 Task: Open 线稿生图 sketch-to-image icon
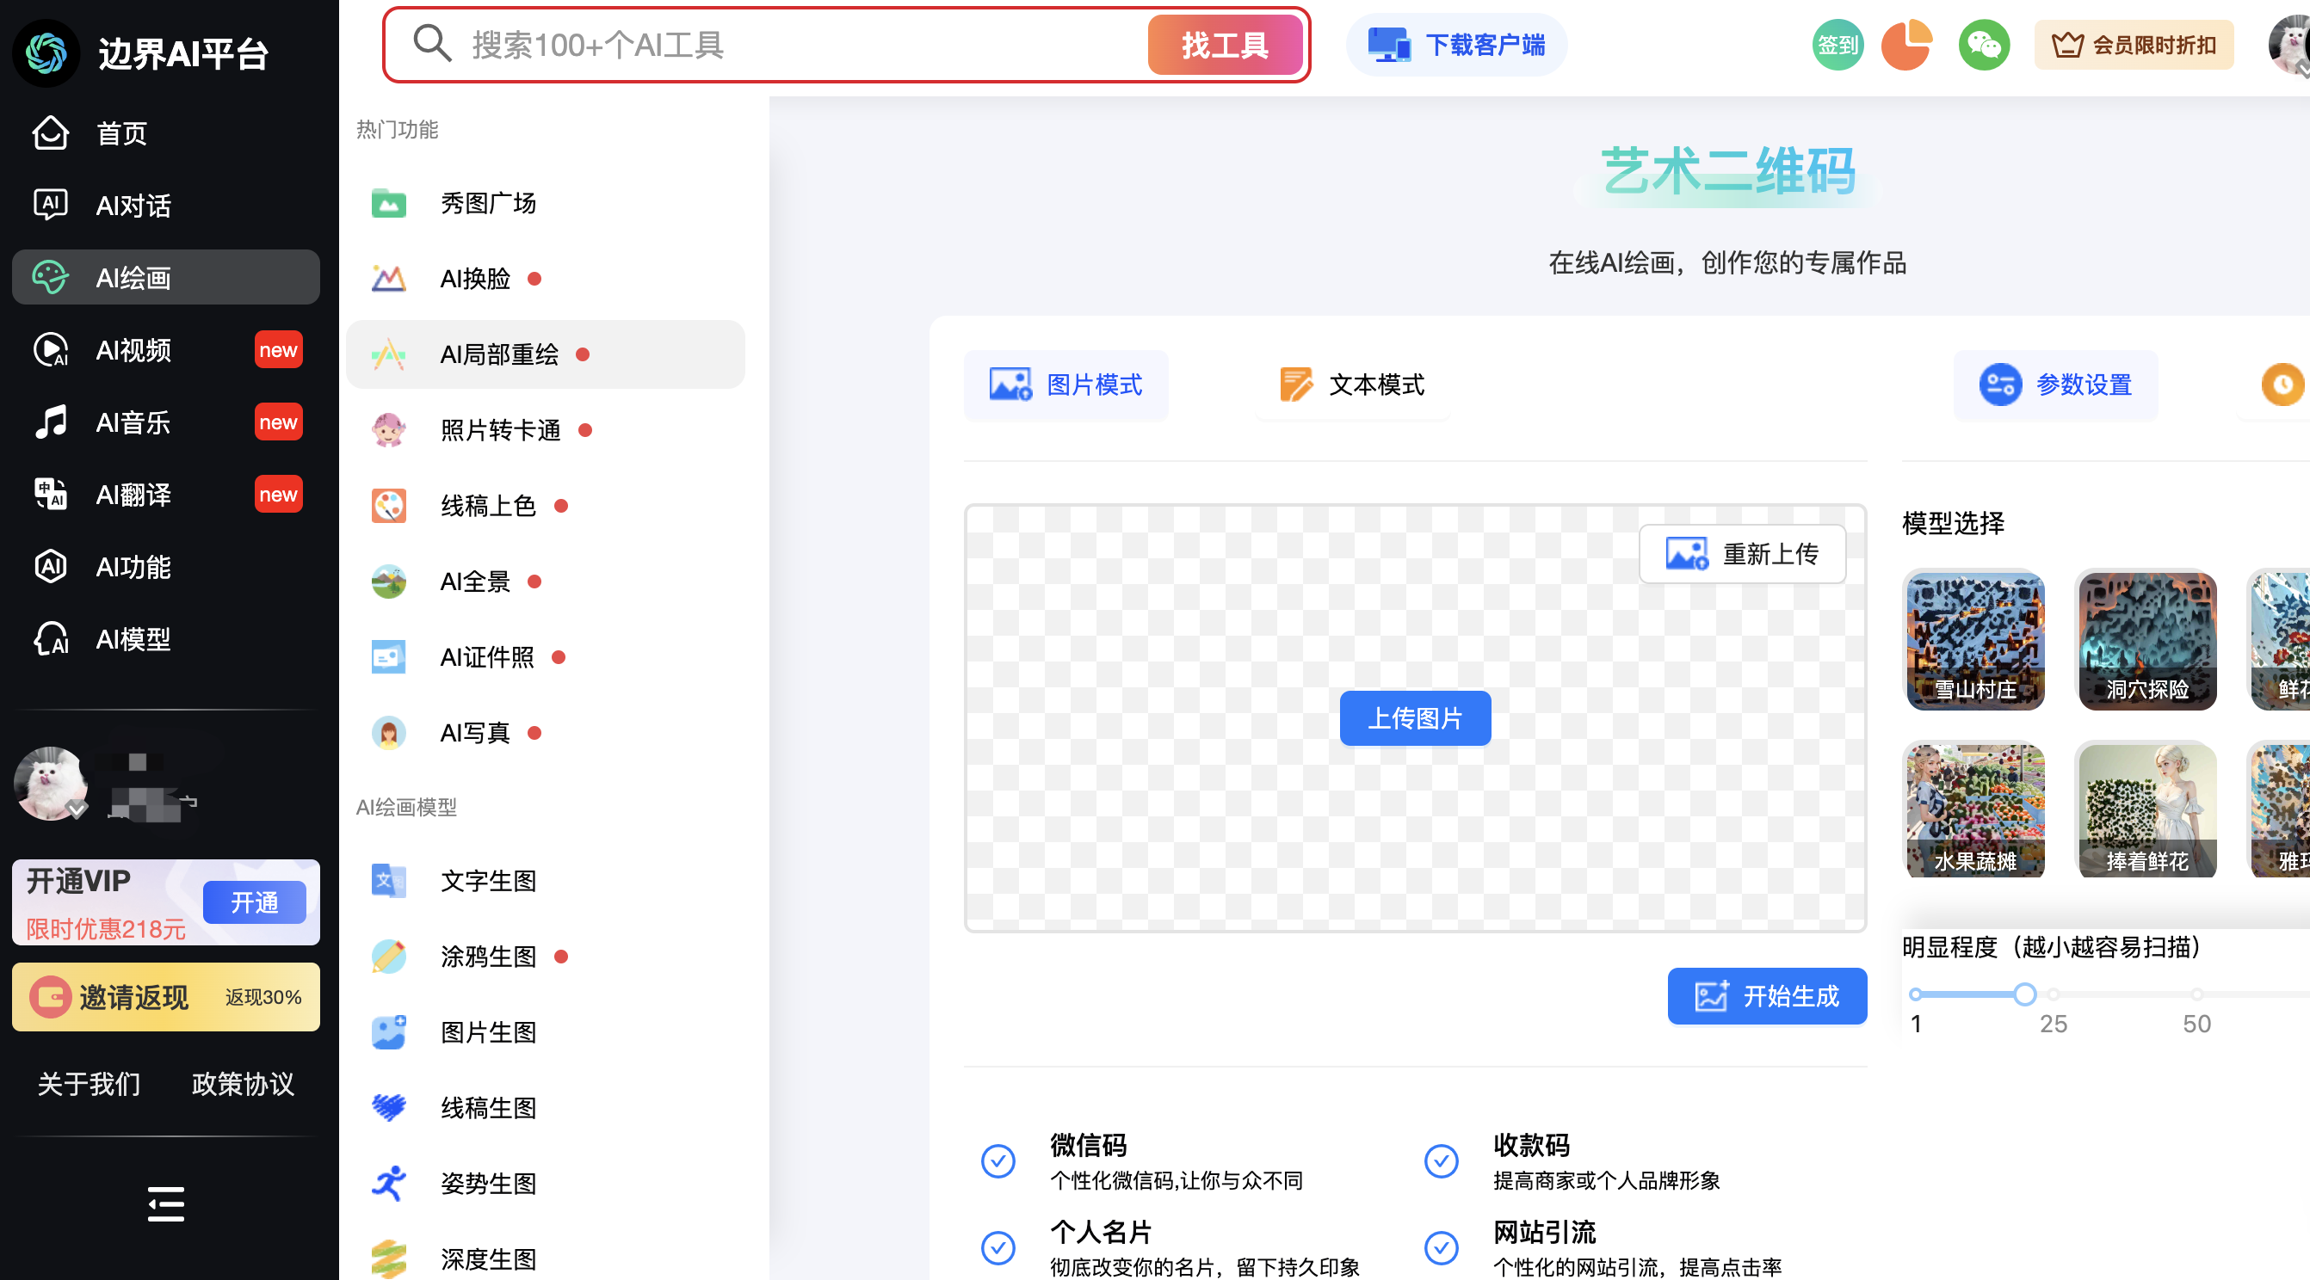point(388,1108)
